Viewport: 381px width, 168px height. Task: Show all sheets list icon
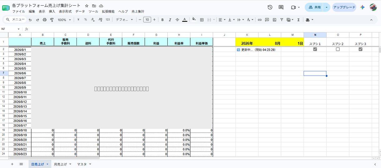[21, 164]
